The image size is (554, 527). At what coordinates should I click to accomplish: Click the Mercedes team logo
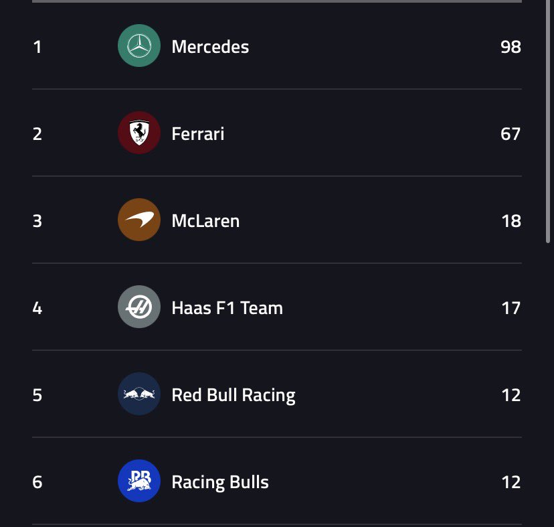(139, 46)
